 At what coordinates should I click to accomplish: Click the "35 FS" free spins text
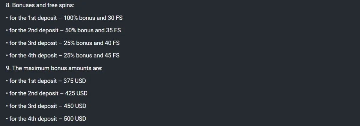113,31
